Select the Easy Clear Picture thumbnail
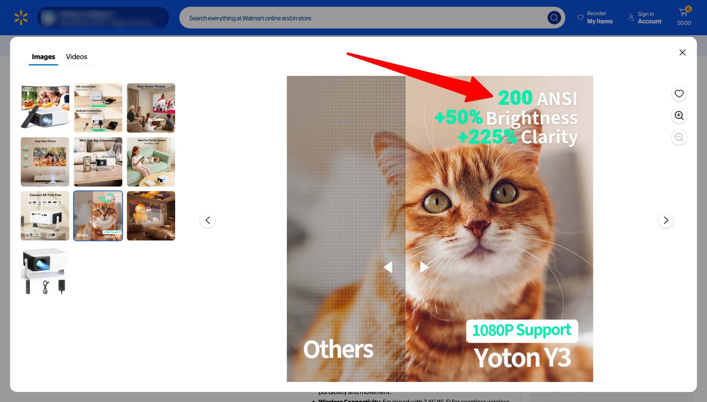The image size is (707, 402). point(45,162)
